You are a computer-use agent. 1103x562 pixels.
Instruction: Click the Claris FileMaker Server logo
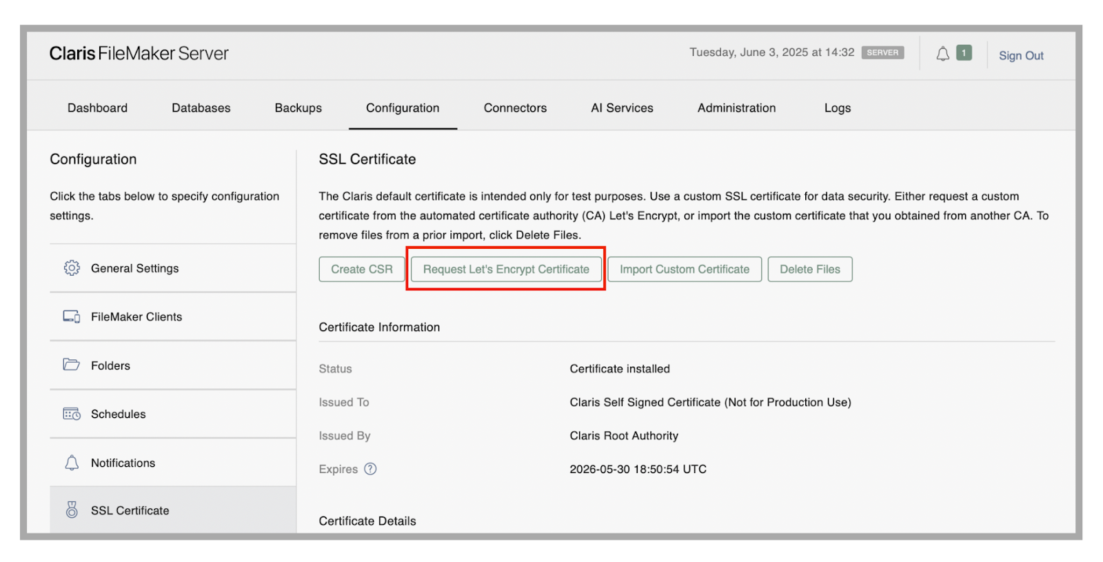pyautogui.click(x=139, y=54)
